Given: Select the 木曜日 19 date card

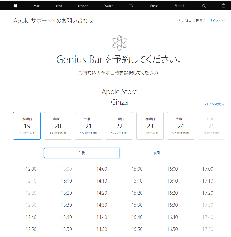Looking at the screenshot, I should (x=27, y=126).
